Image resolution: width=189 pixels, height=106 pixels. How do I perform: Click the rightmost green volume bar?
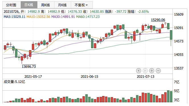point(171,97)
